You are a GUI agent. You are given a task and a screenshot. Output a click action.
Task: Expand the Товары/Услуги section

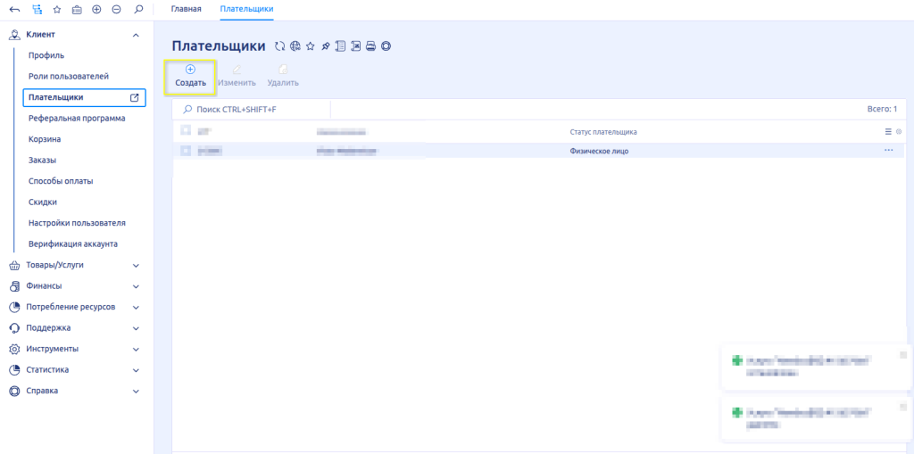[136, 265]
